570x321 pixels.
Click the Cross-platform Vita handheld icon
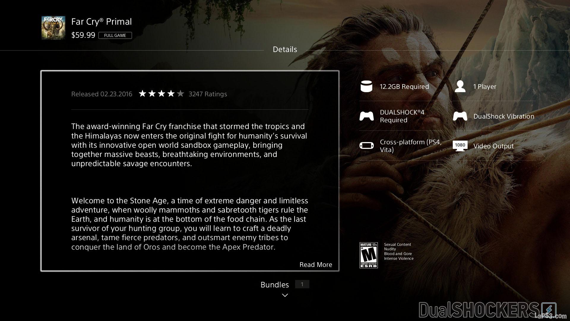(x=366, y=146)
